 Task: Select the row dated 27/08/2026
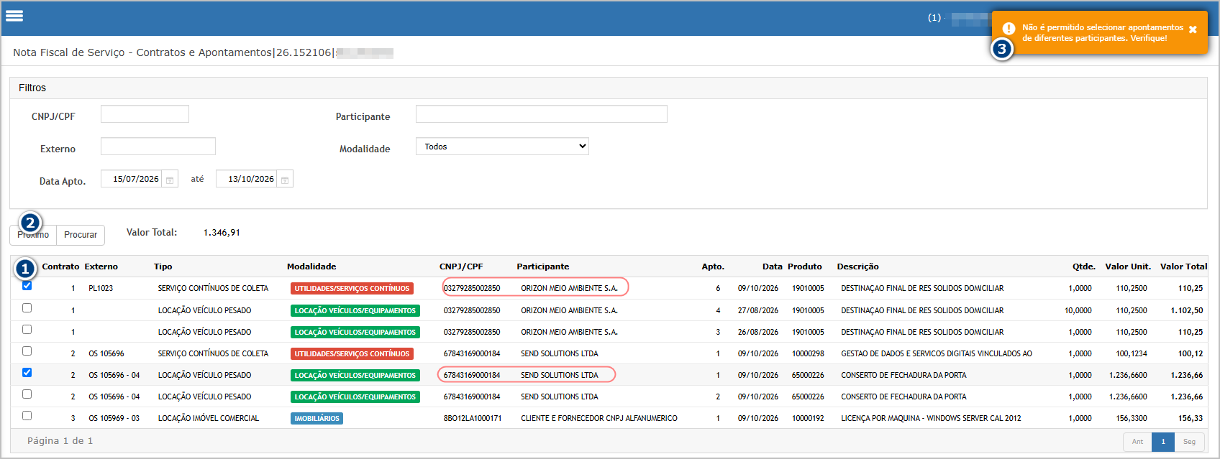[x=27, y=307]
